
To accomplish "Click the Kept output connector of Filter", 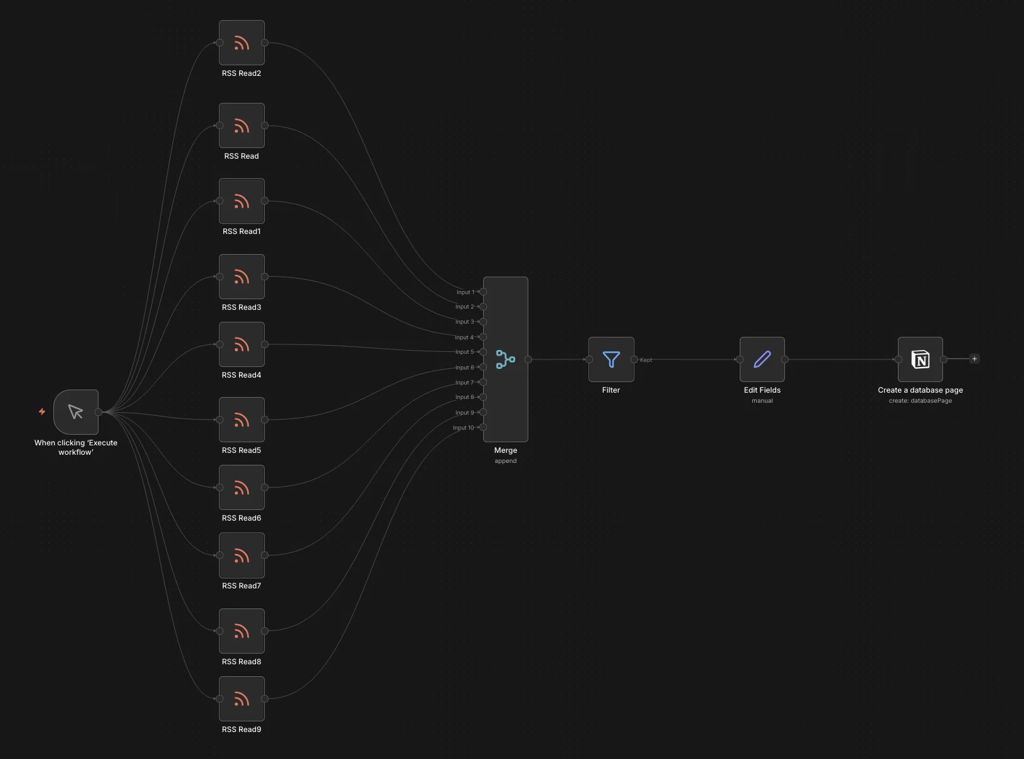I will [x=634, y=360].
